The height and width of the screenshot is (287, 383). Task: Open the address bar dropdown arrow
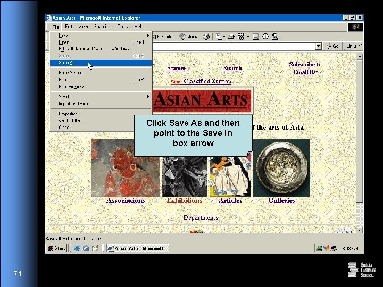click(x=318, y=46)
